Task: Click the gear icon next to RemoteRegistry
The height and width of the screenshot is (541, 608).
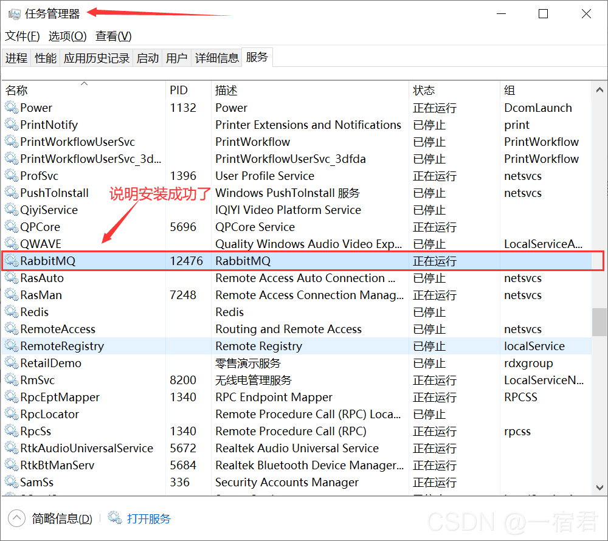Action: tap(11, 346)
